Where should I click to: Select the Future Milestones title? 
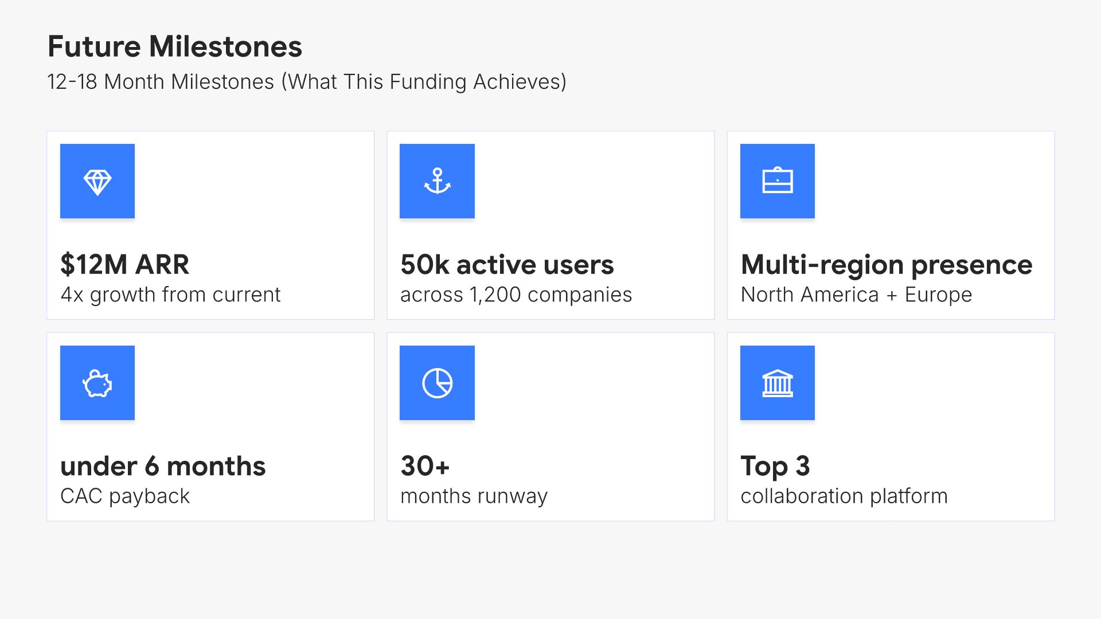click(175, 46)
